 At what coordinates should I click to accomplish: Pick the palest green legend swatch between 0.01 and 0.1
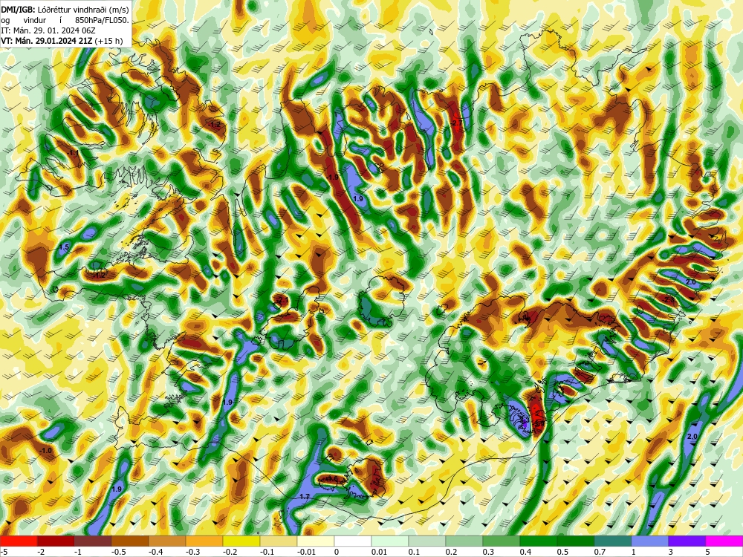[390, 541]
